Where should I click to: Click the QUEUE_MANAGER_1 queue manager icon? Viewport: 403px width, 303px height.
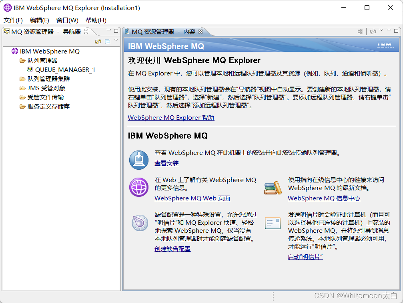click(x=30, y=69)
